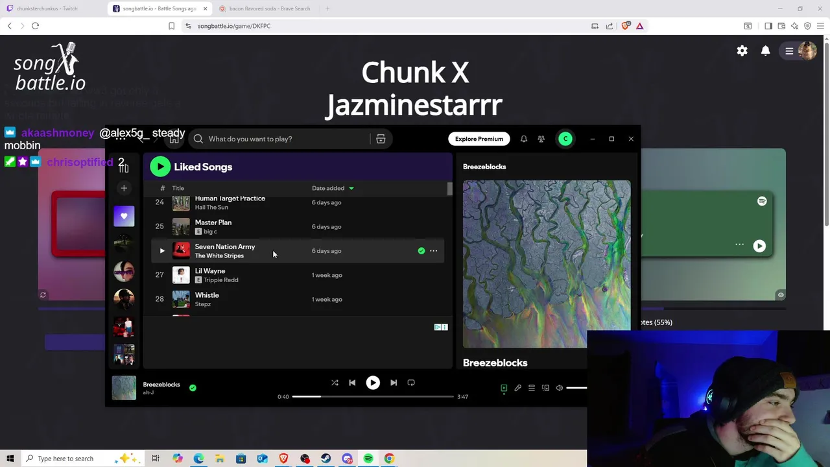Sort songs by Title column
Viewport: 830px width, 467px height.
coord(178,188)
